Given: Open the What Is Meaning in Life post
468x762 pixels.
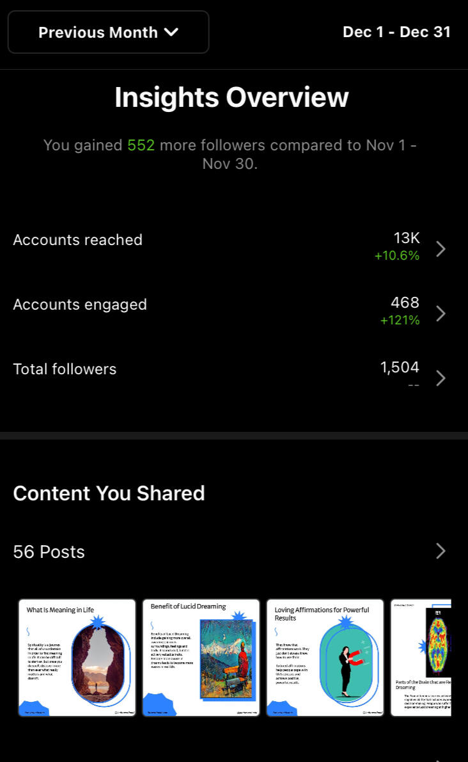Looking at the screenshot, I should (x=77, y=657).
